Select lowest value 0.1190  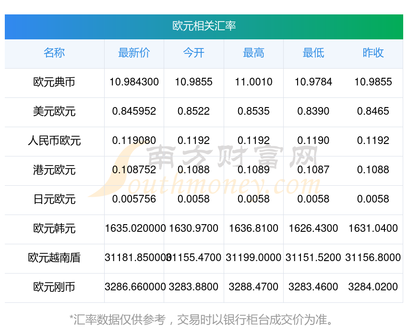[313, 141]
